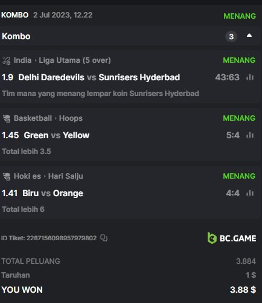This screenshot has width=262, height=303.
Task: Open stats icon for Biru vs Orange
Action: click(x=250, y=193)
